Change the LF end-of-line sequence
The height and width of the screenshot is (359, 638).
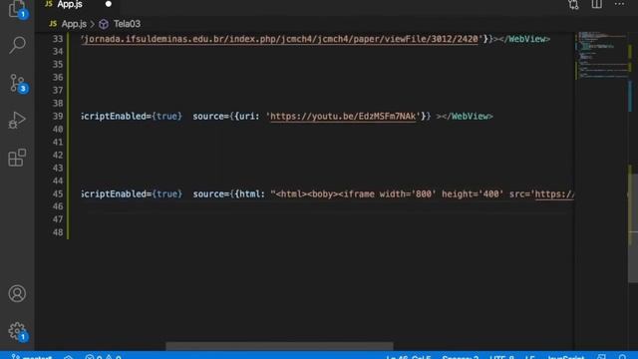tap(529, 357)
